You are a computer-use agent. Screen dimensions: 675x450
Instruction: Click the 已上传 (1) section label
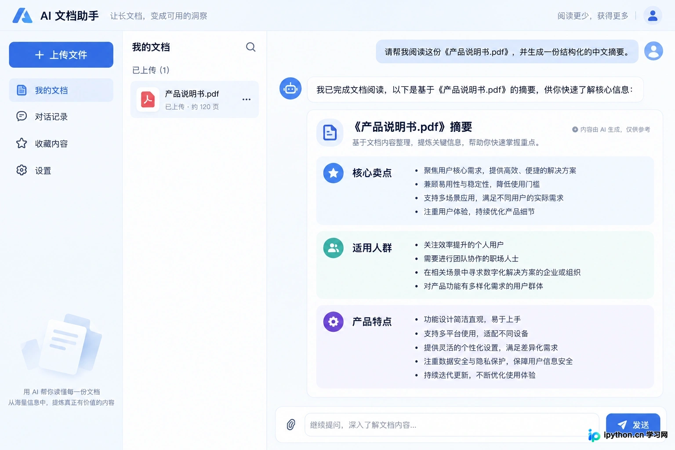click(x=151, y=70)
